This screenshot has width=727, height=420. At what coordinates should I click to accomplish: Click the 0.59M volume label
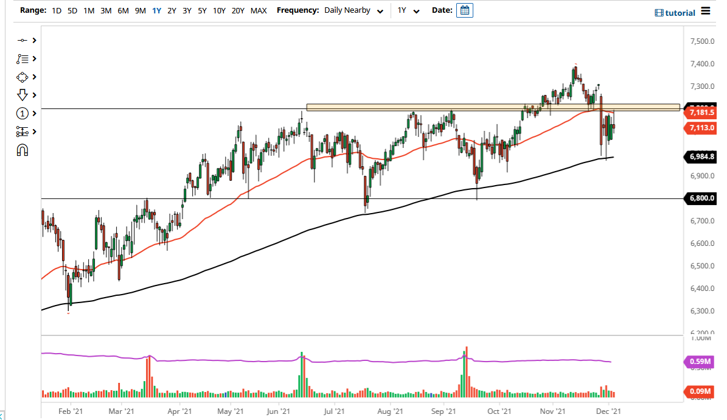tap(700, 362)
